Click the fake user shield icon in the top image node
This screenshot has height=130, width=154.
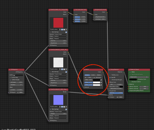62,29
